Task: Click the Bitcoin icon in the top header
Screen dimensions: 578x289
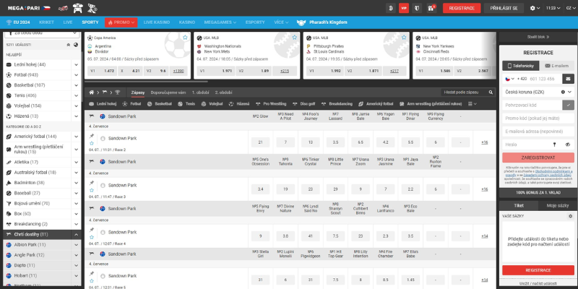Action: pyautogui.click(x=391, y=8)
